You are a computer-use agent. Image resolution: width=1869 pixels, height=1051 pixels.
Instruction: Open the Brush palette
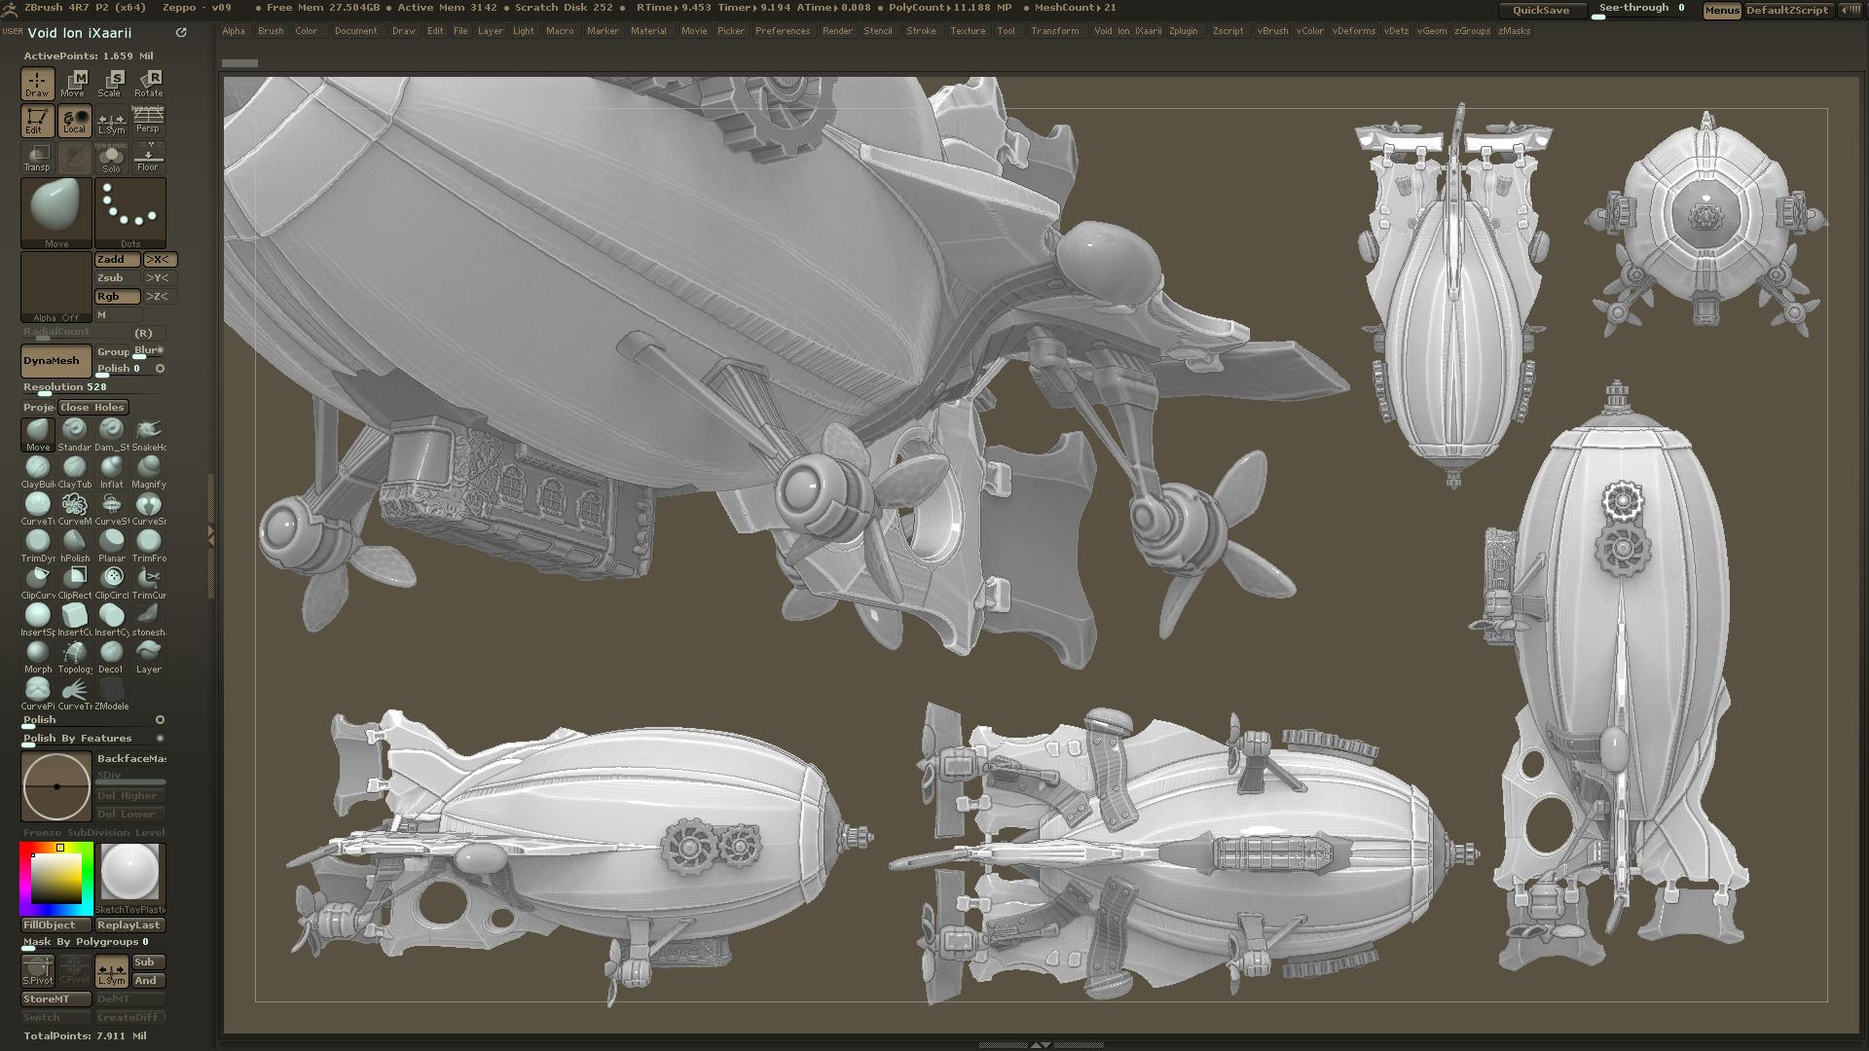click(271, 30)
